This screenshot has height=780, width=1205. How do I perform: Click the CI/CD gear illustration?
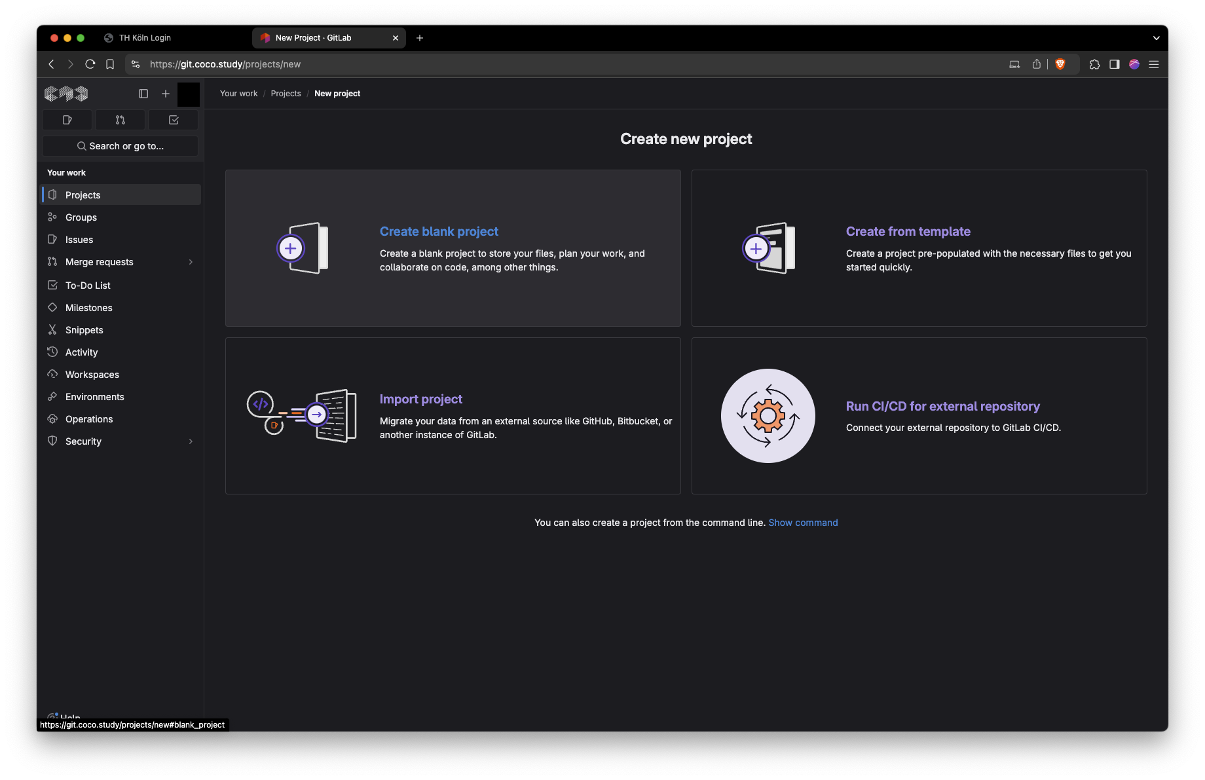pos(768,416)
